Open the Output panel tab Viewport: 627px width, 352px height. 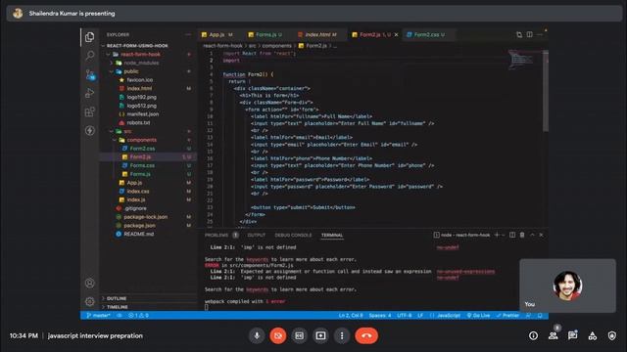pyautogui.click(x=257, y=235)
